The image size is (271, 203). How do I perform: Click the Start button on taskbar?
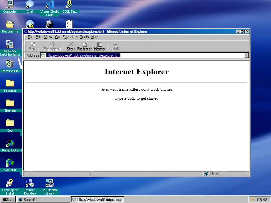8,200
